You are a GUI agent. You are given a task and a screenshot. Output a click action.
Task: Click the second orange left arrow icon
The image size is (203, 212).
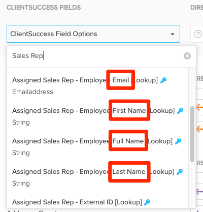(x=199, y=129)
